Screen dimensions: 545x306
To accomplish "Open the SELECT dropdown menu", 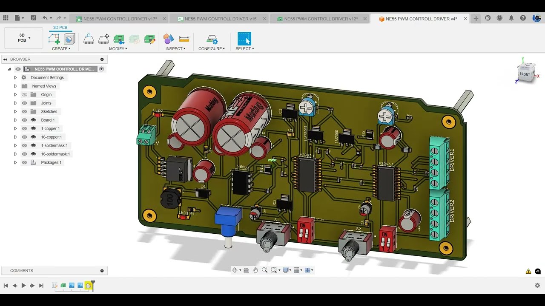I will pos(245,49).
